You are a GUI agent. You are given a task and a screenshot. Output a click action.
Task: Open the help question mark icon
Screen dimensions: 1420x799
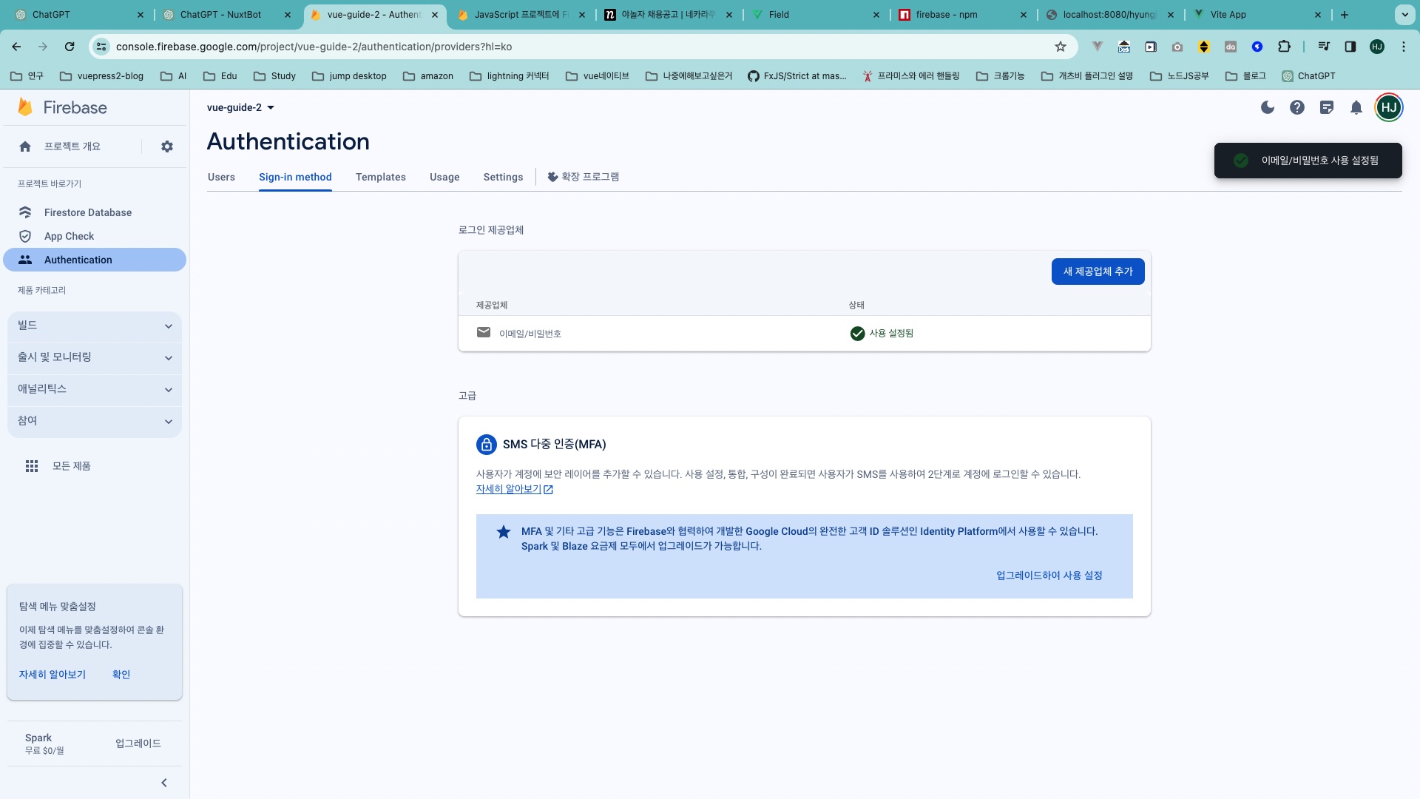pos(1297,107)
